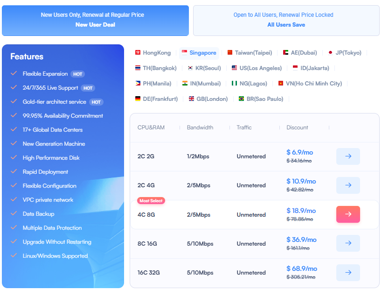This screenshot has width=382, height=290.
Task: Click the $ 6.9/mo price link
Action: pyautogui.click(x=299, y=152)
